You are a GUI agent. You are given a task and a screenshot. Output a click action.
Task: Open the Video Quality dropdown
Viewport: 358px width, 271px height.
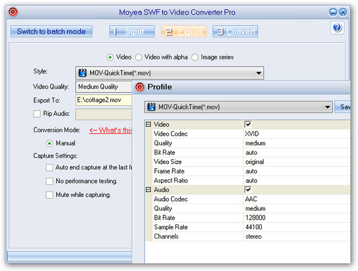point(104,87)
